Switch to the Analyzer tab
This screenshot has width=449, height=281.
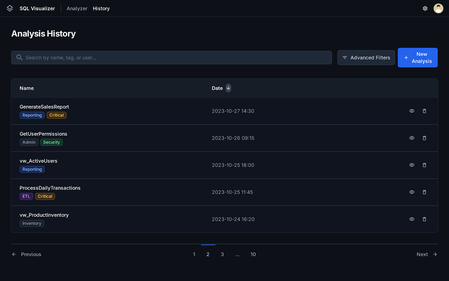point(77,8)
